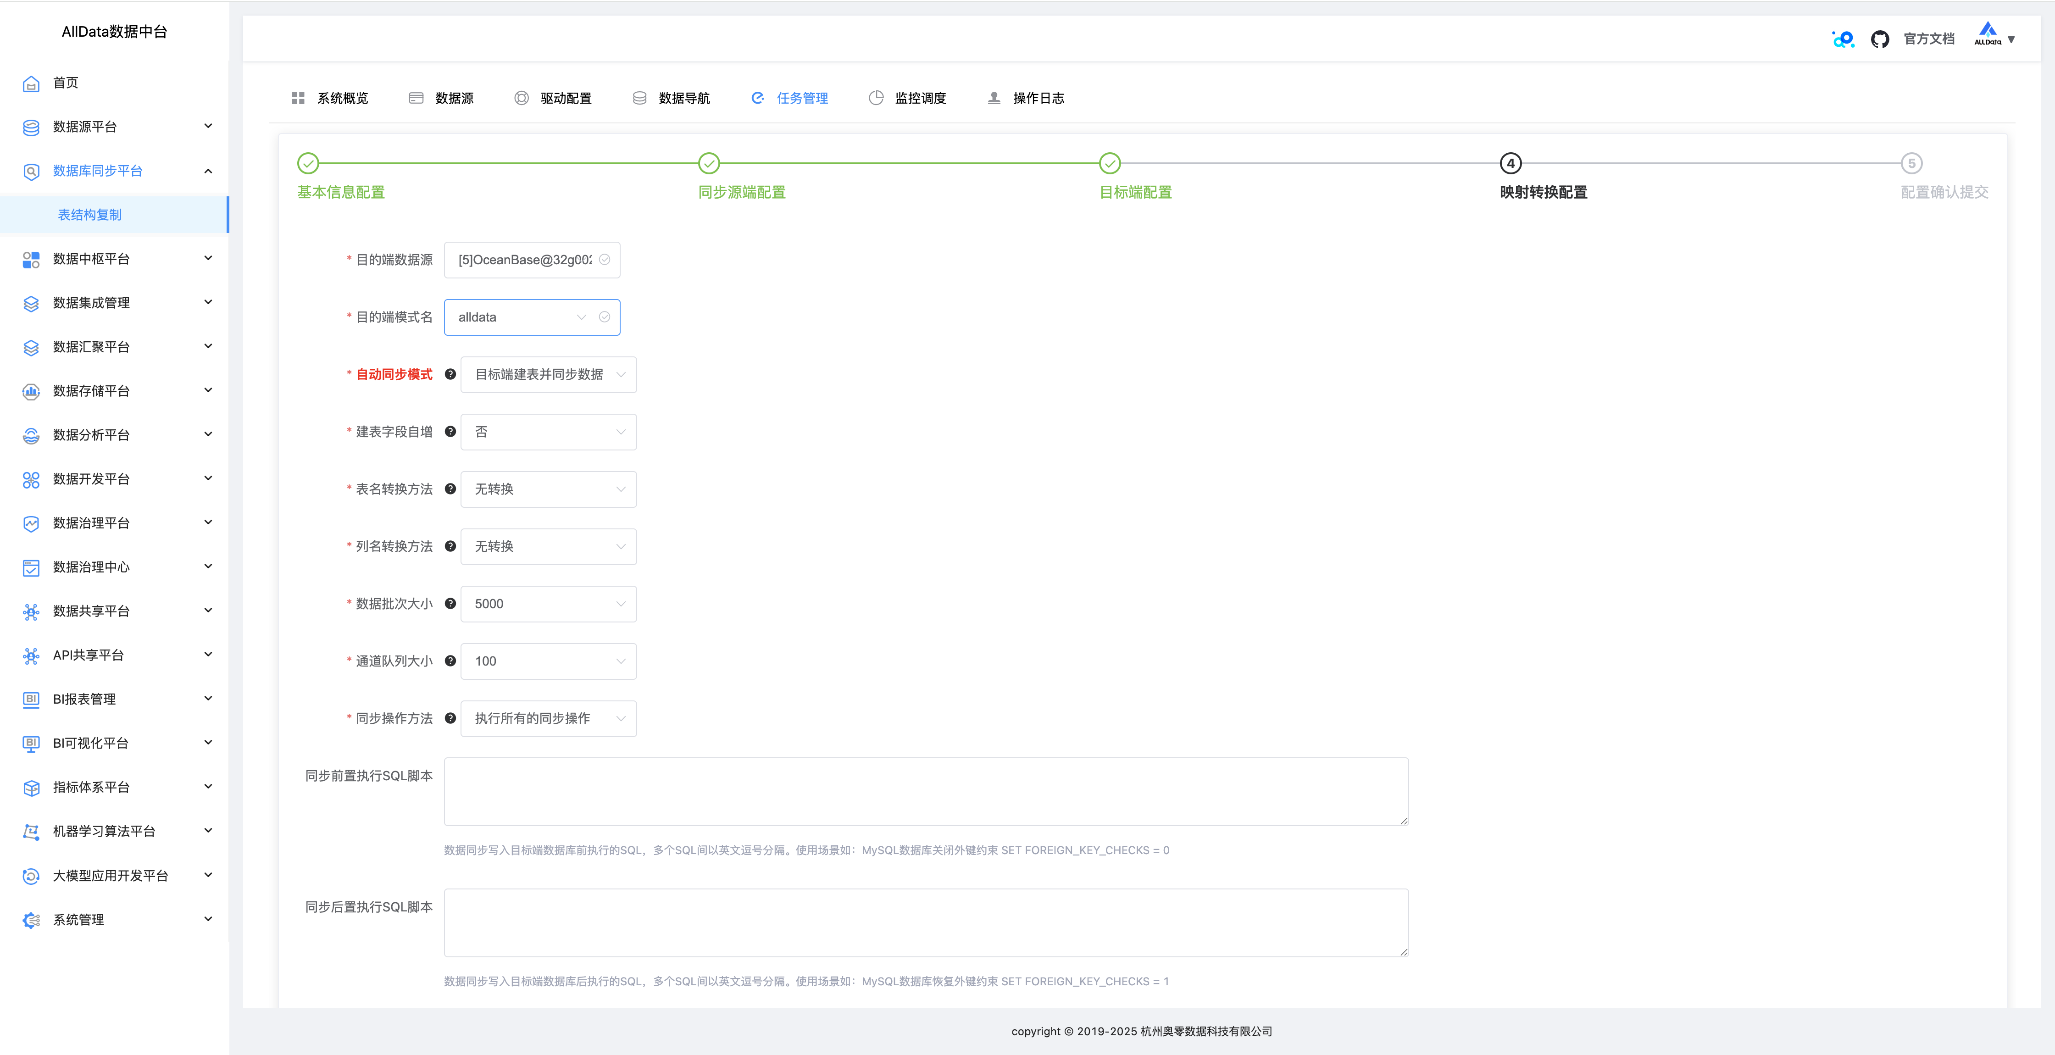
Task: Open the 自动同步模式 dropdown
Action: pos(548,374)
